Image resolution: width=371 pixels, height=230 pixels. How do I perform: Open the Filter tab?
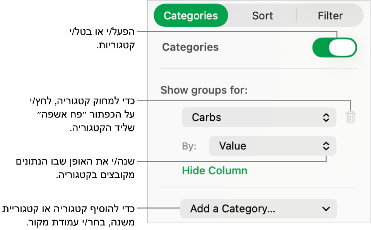(x=330, y=16)
